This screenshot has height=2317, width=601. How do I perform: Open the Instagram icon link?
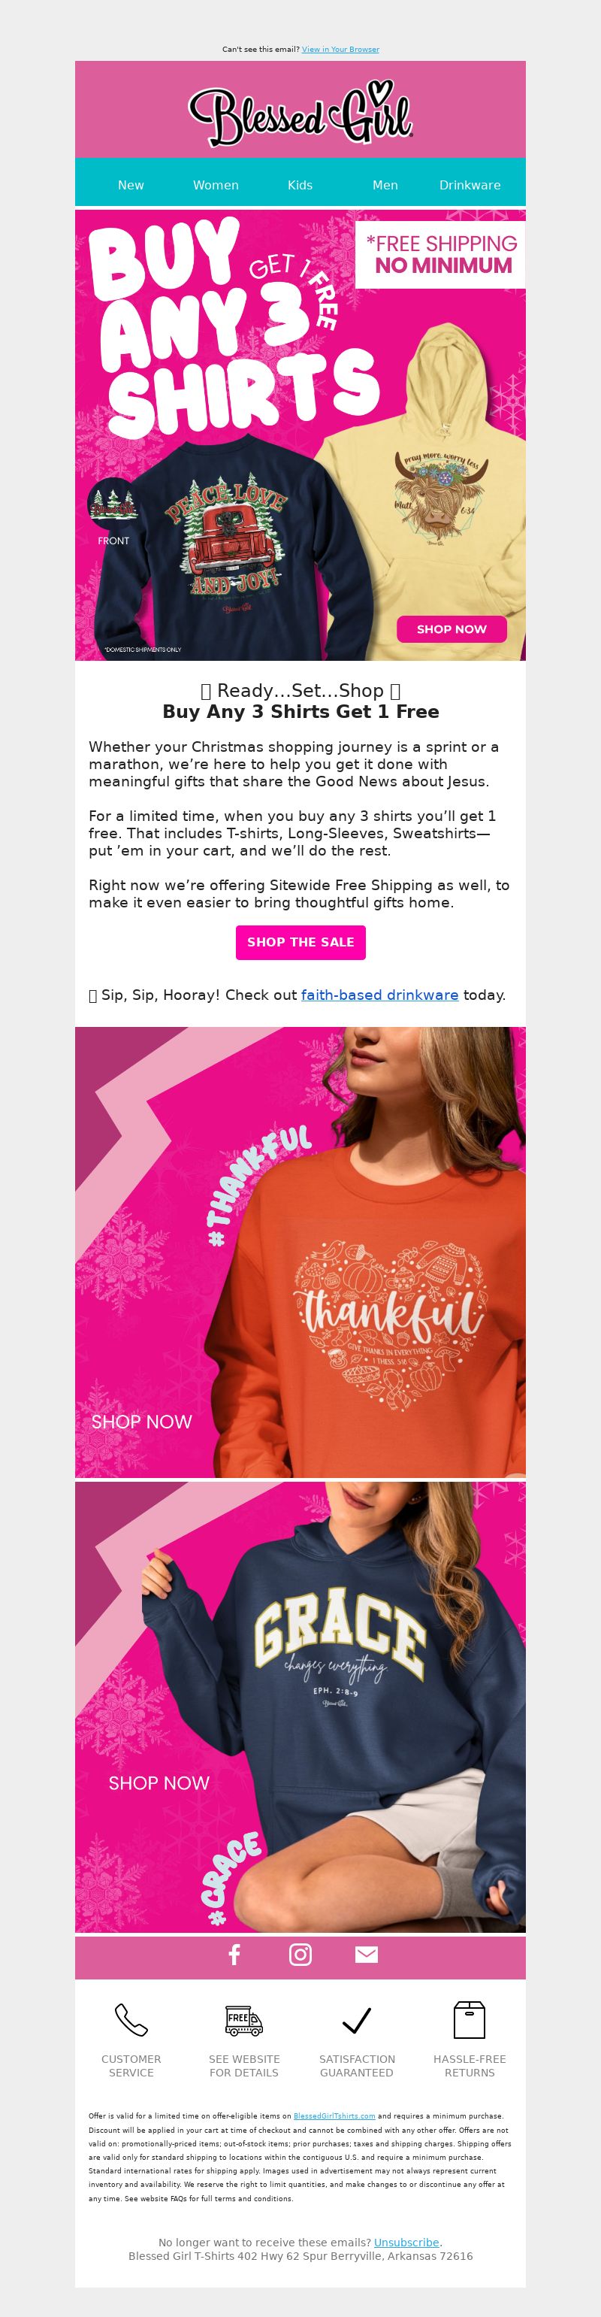click(x=300, y=1955)
